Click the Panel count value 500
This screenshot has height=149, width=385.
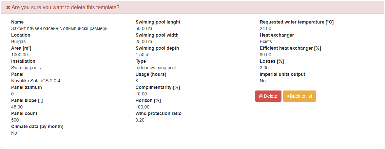[15, 120]
